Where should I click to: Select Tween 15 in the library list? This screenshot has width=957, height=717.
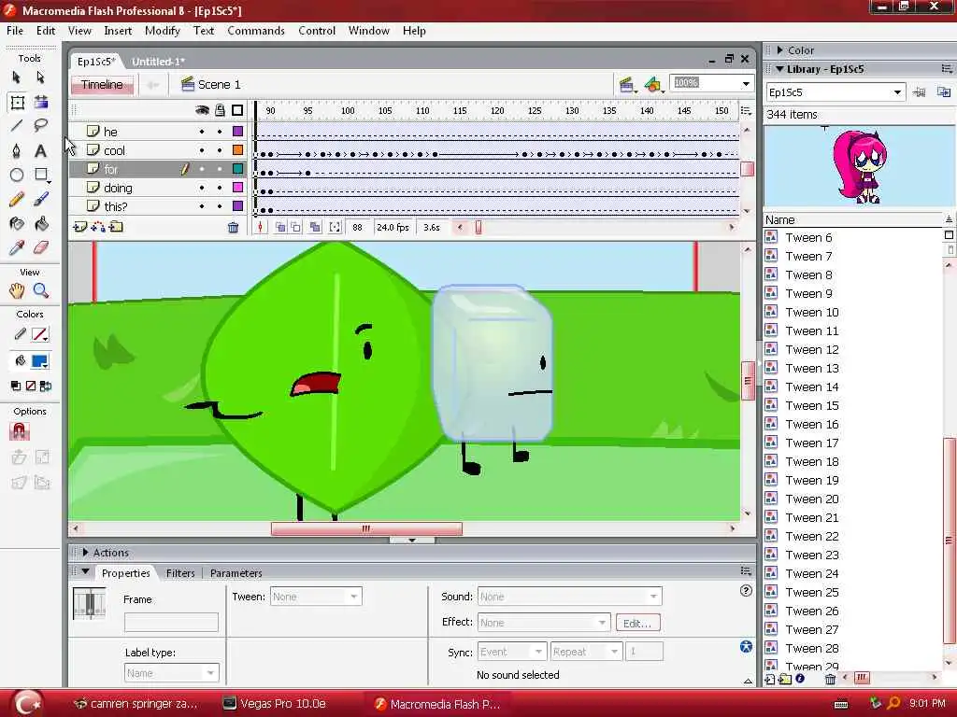812,405
